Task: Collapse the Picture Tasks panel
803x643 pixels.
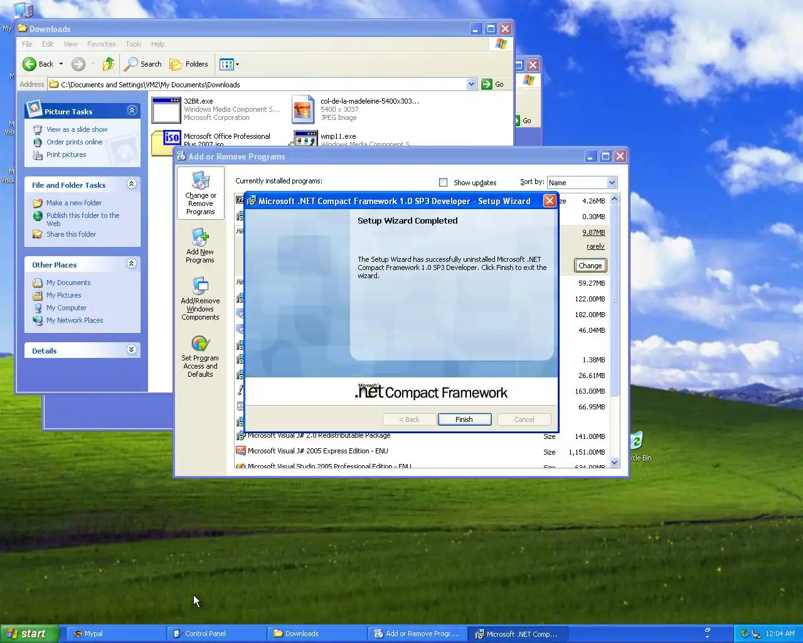Action: pos(132,111)
